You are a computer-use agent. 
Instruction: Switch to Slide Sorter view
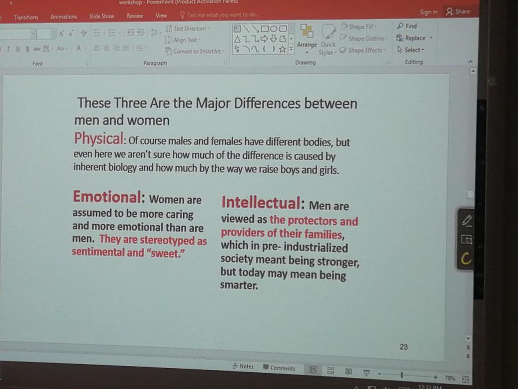(x=331, y=370)
